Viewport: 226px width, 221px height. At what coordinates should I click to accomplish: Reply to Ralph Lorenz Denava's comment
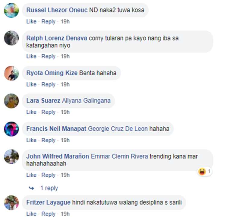click(48, 56)
